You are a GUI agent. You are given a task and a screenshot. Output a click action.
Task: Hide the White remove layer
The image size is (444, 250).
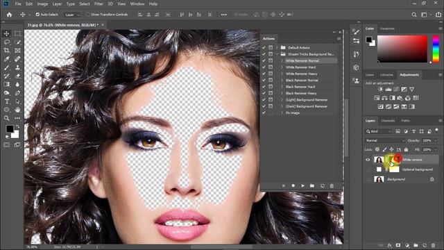tap(368, 160)
